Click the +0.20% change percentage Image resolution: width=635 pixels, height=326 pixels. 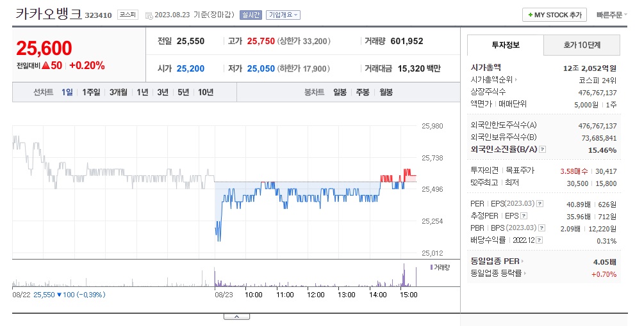pos(87,65)
